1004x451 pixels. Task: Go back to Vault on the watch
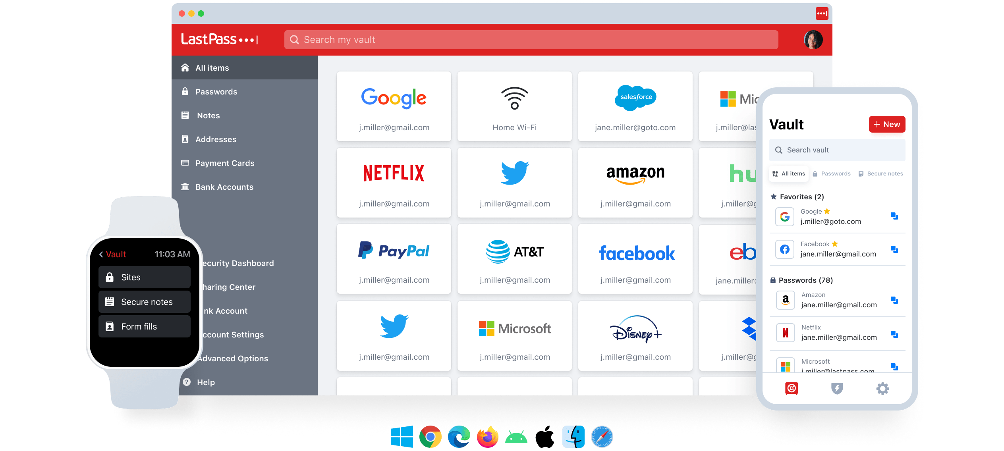click(112, 254)
